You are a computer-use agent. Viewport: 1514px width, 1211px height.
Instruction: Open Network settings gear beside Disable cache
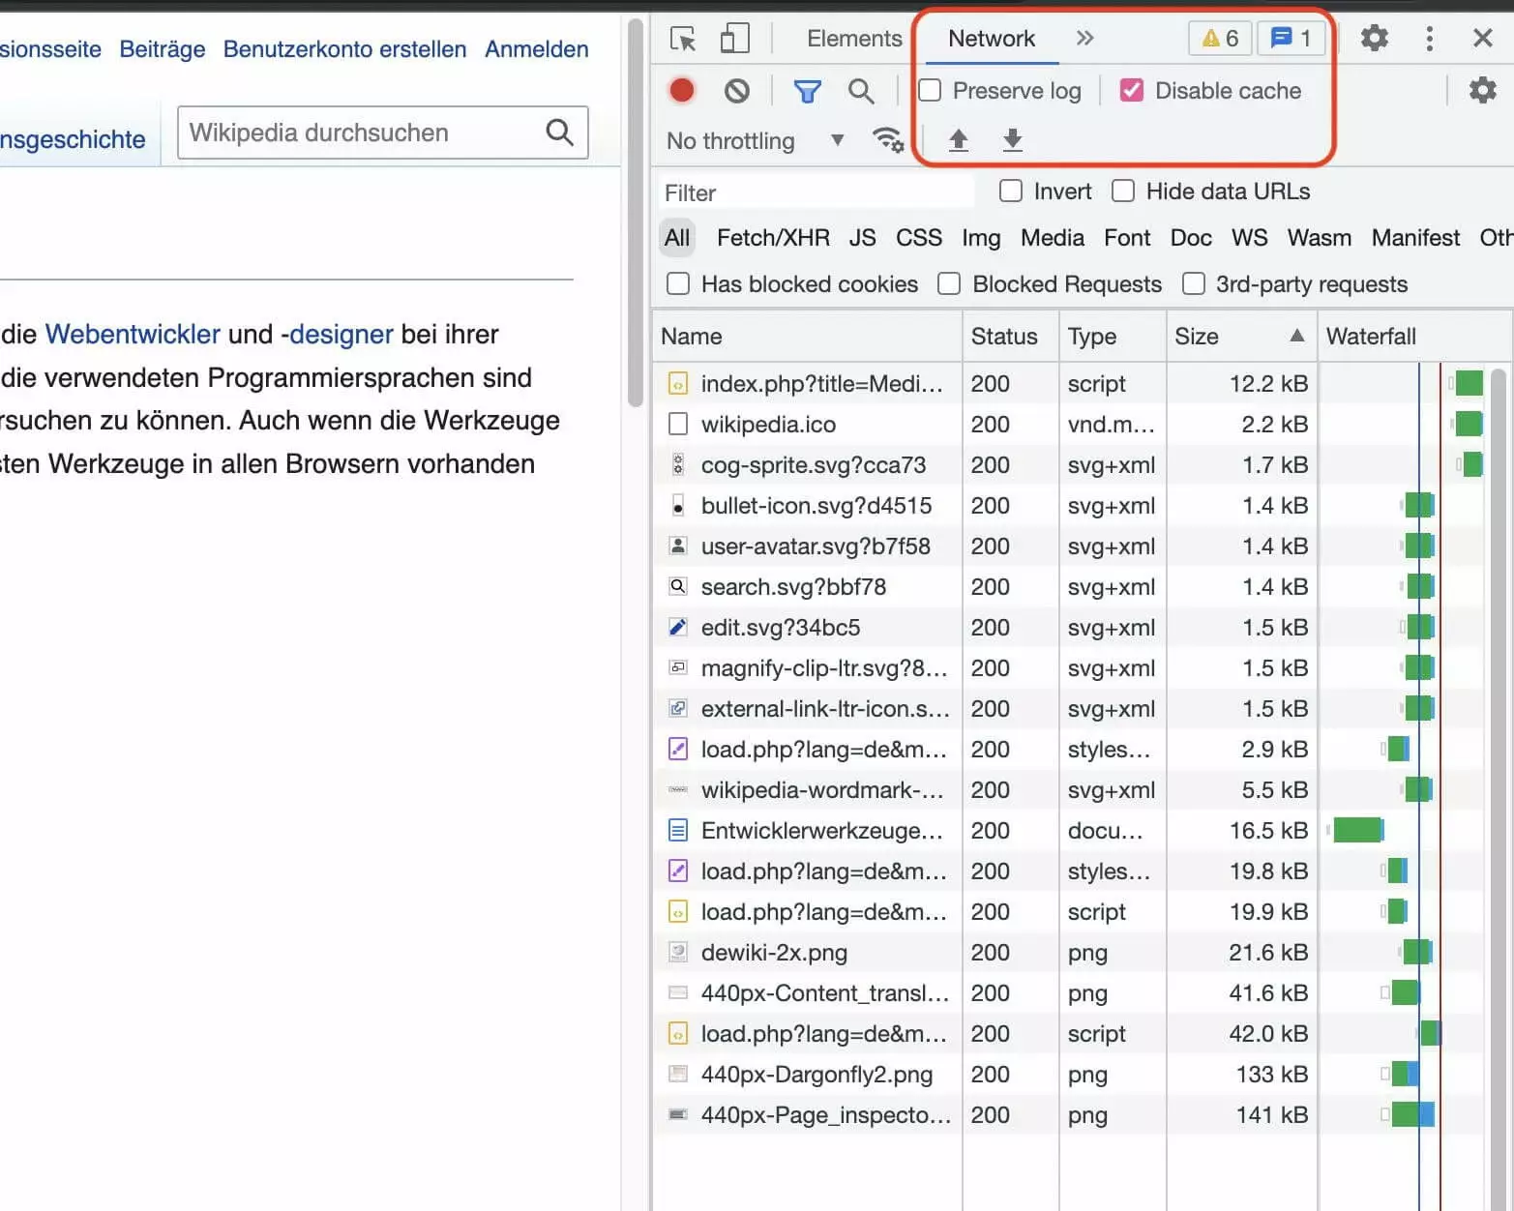coord(1482,91)
